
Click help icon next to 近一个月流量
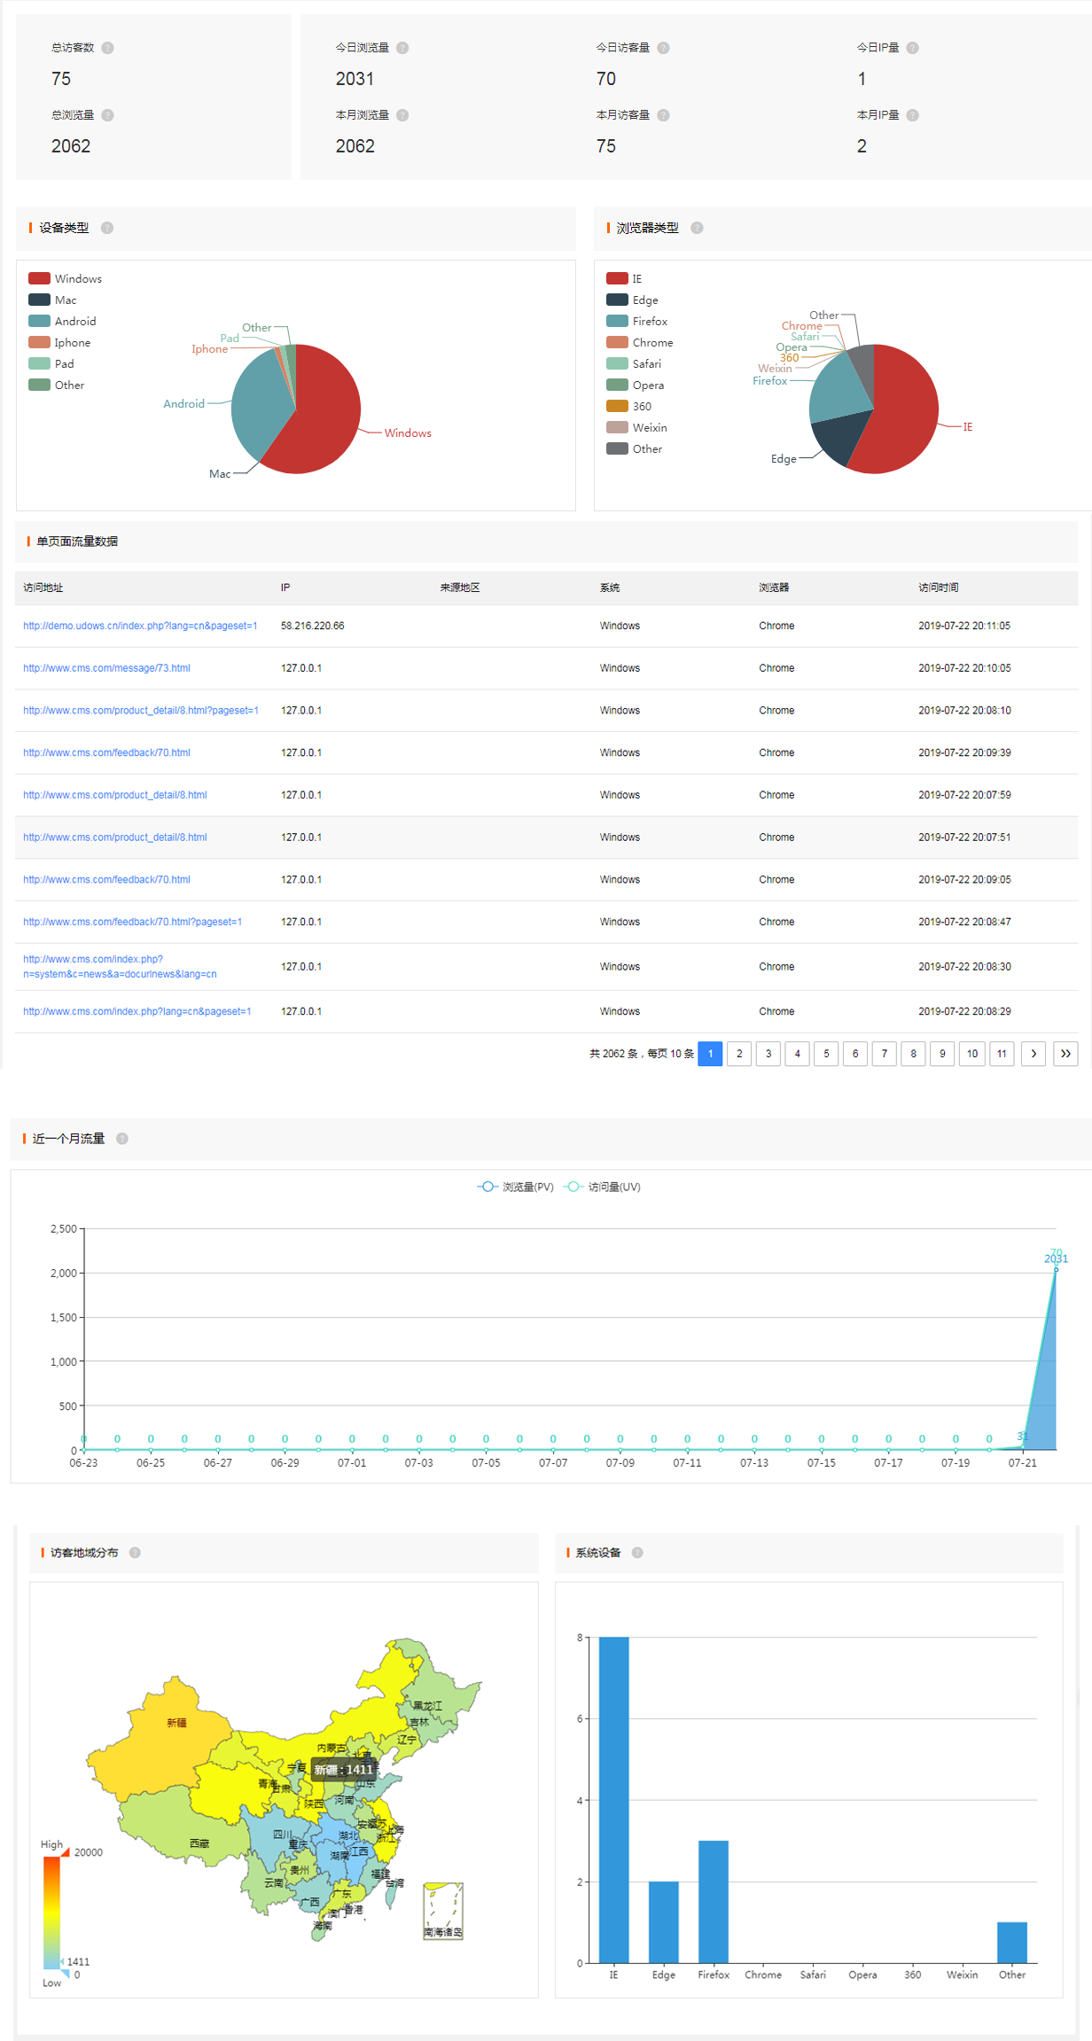coord(122,1139)
